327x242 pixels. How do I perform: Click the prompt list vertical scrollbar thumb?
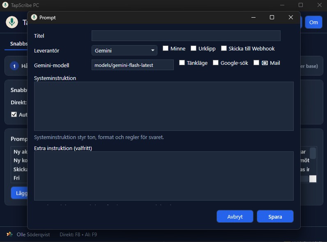click(x=313, y=153)
